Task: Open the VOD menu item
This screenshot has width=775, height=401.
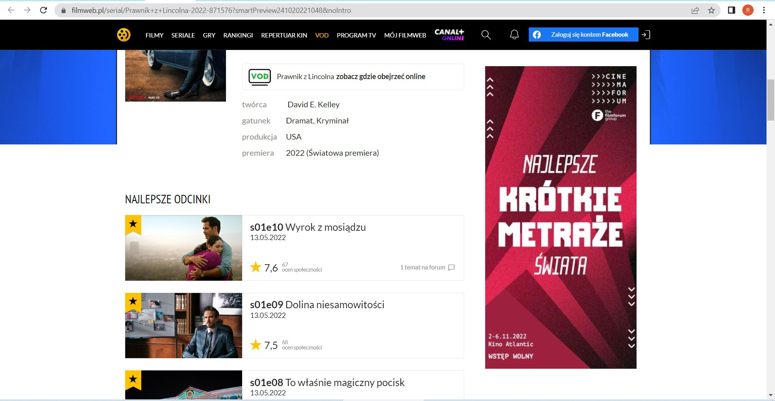Action: pos(322,35)
